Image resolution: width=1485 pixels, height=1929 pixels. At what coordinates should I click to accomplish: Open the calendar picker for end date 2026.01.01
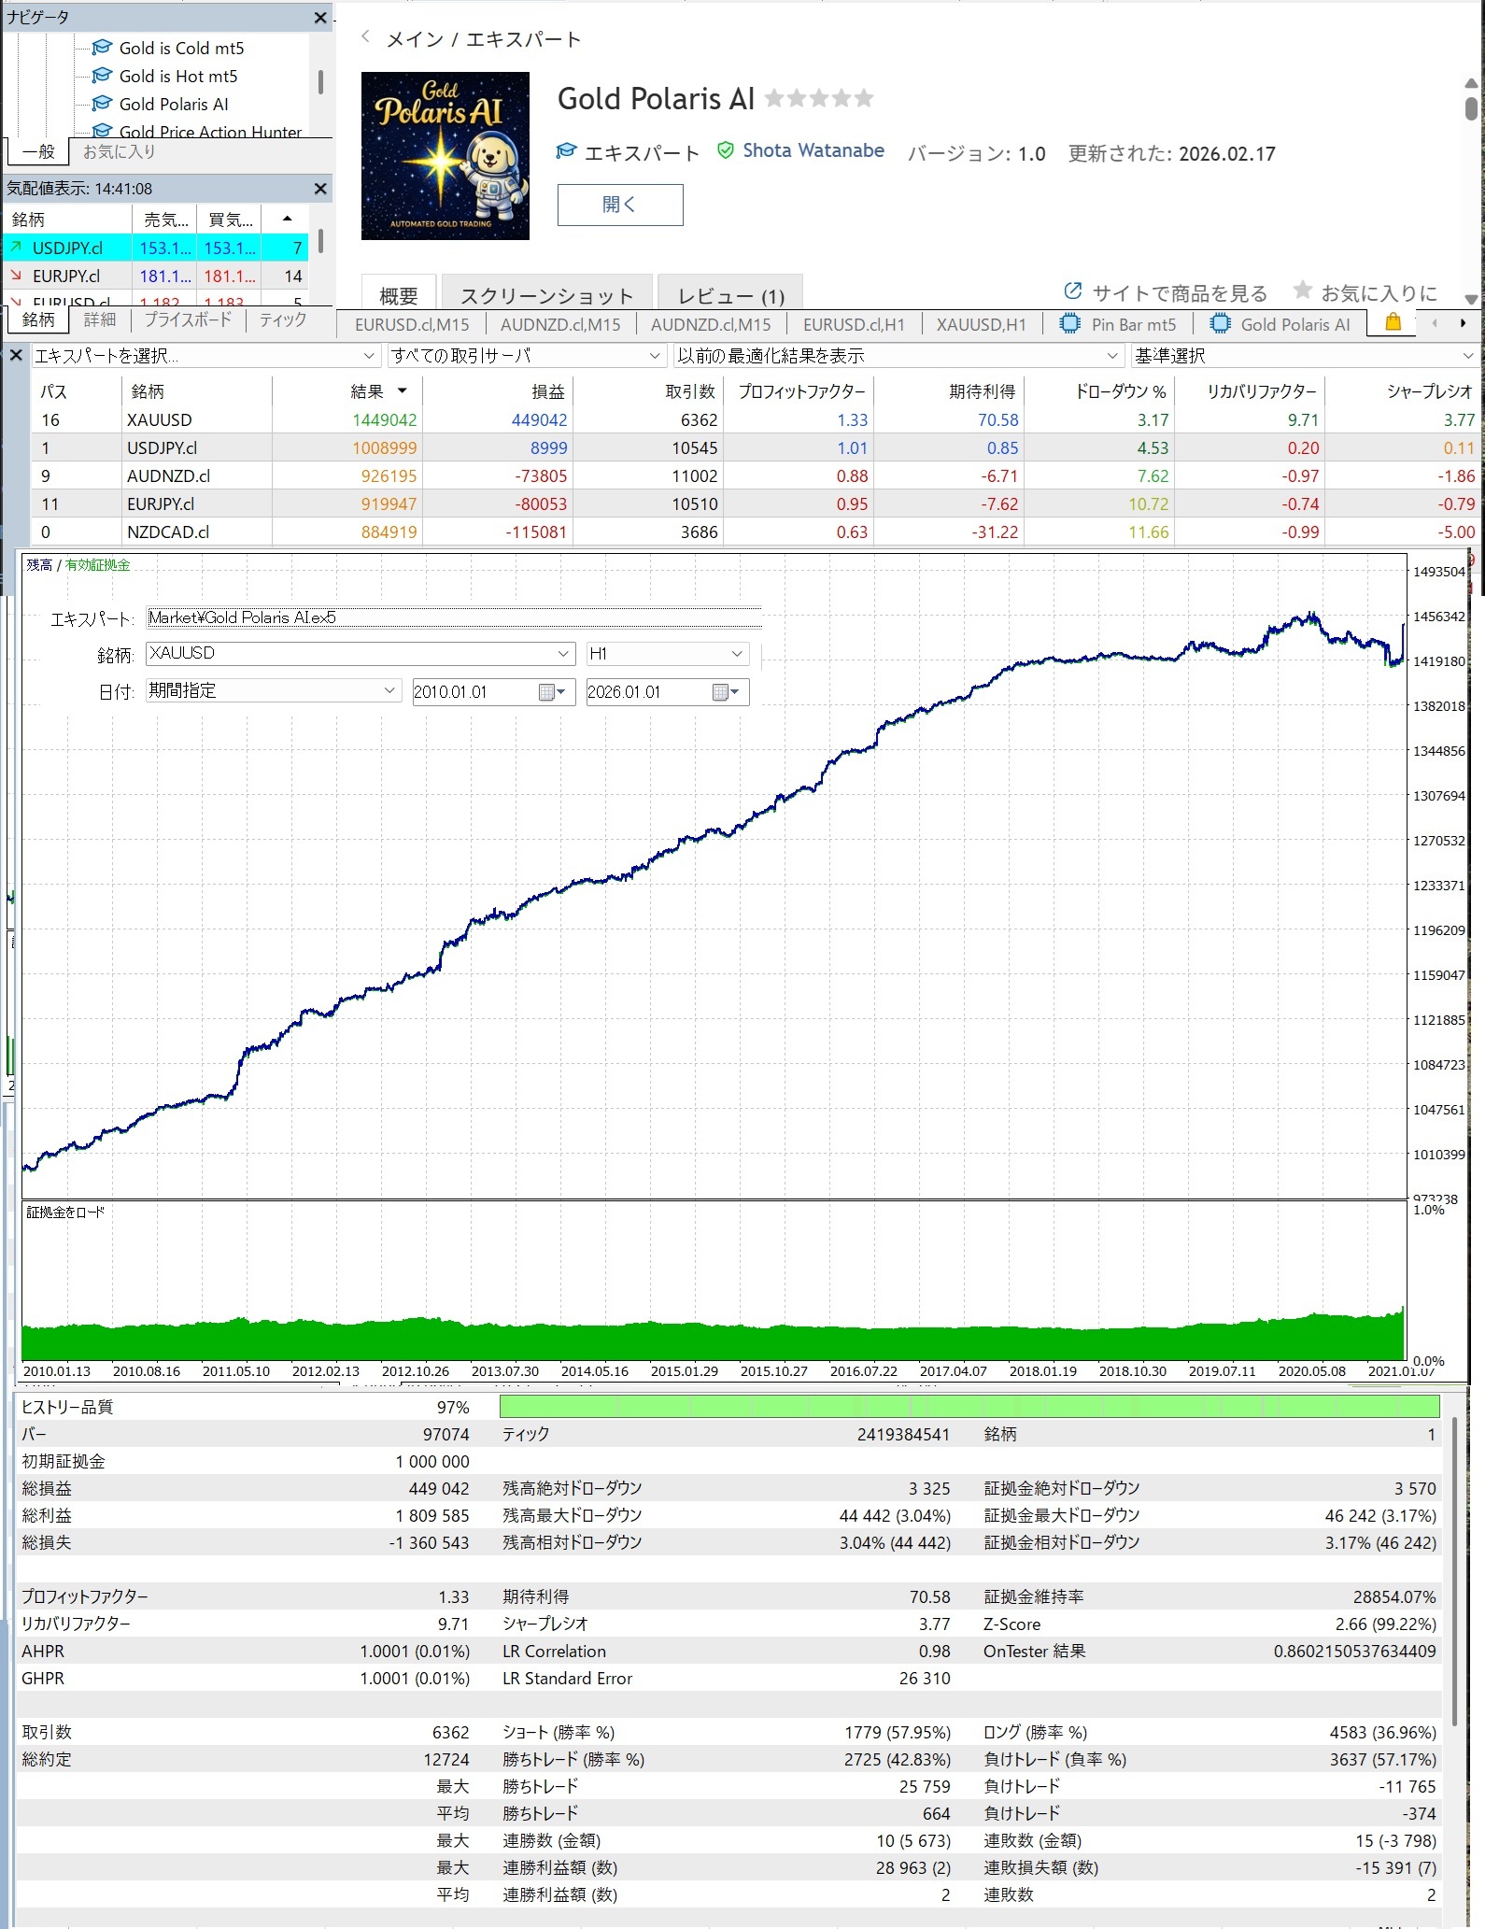tap(726, 692)
